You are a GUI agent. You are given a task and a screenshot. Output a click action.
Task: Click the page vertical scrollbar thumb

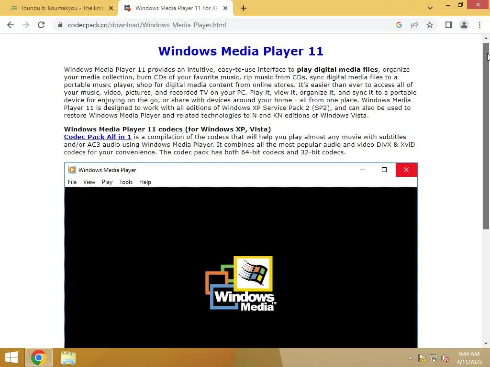tap(486, 136)
